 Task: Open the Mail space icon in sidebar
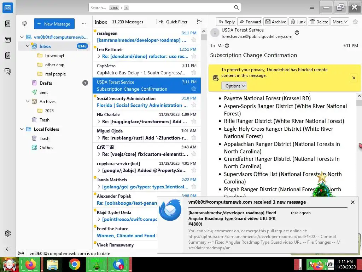pyautogui.click(x=8, y=8)
